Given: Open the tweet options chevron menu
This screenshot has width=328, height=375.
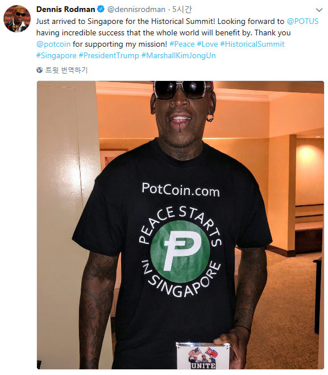Looking at the screenshot, I should (x=319, y=10).
